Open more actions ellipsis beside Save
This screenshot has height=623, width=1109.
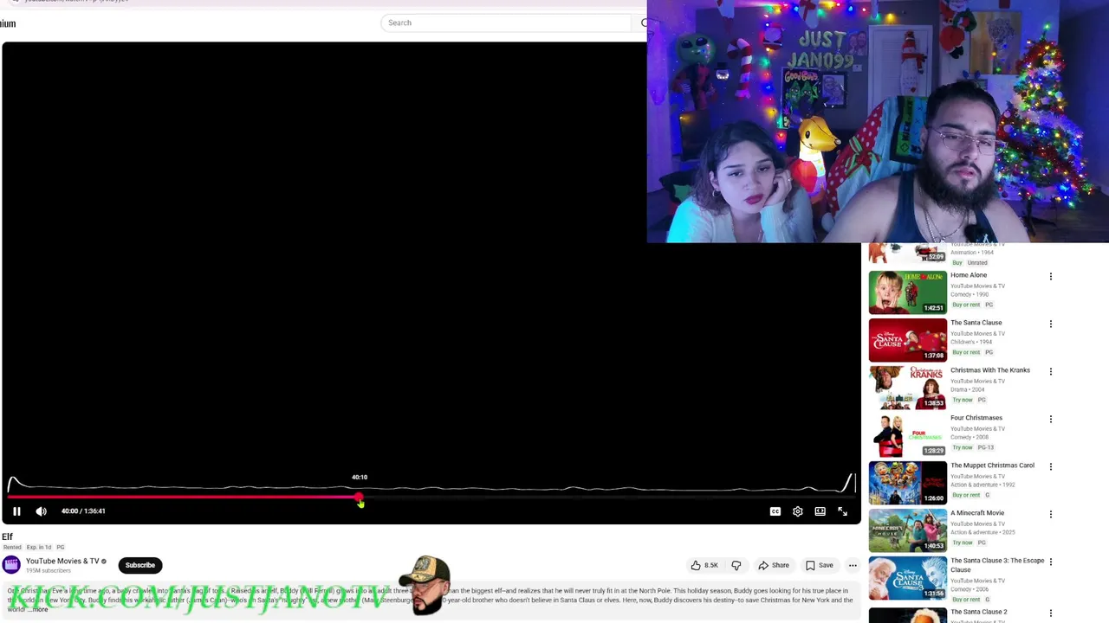tap(853, 565)
